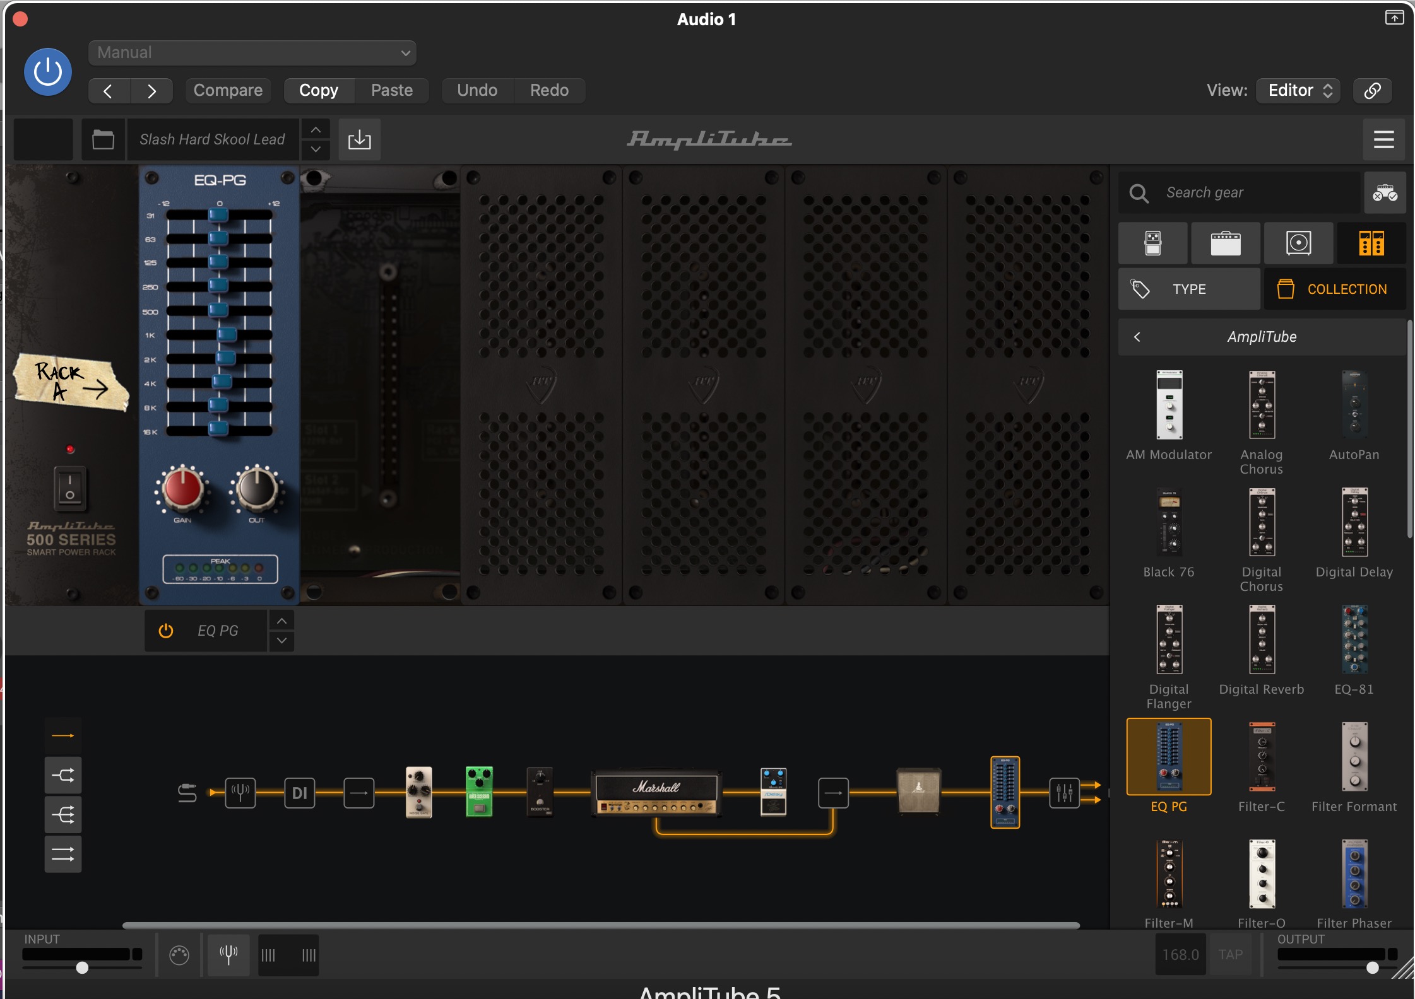Click the EQ-PG 31 Hz band slider

click(219, 215)
